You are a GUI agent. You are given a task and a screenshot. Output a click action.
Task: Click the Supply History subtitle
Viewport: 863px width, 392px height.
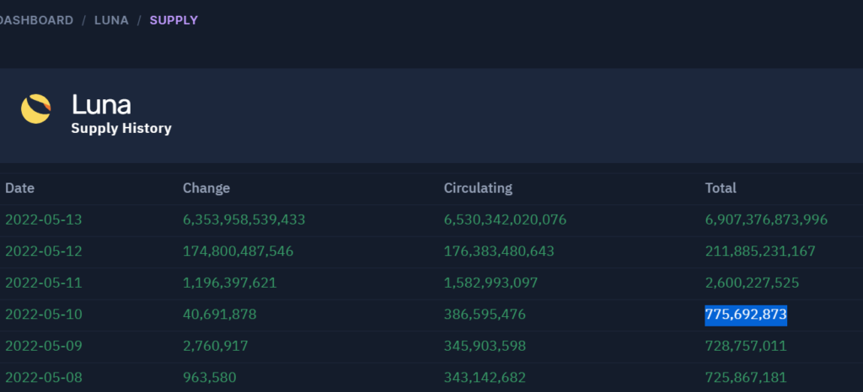coord(121,129)
